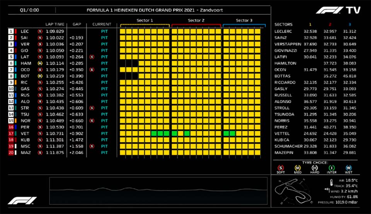Select the Sector 2 header

[196, 20]
